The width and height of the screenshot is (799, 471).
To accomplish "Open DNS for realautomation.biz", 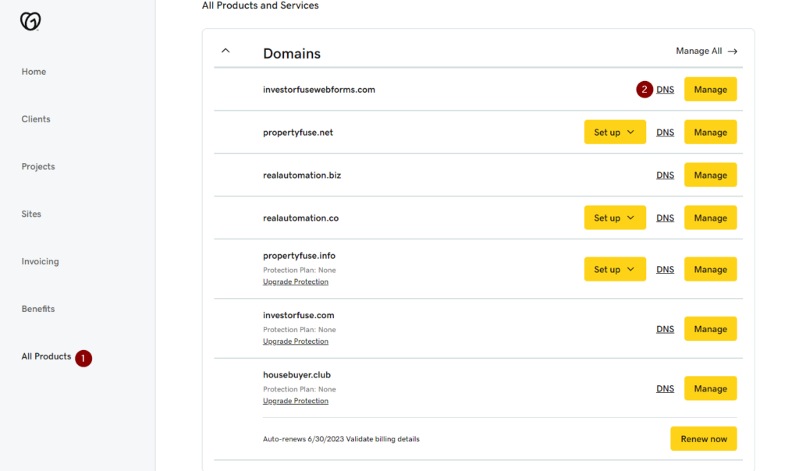I will coord(665,175).
